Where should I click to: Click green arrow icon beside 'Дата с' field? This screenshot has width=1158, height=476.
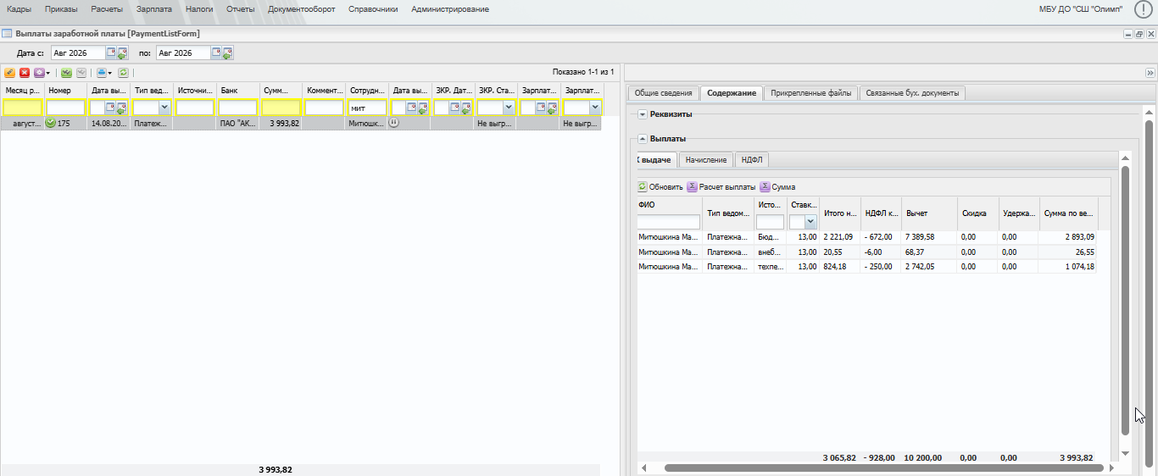point(122,53)
